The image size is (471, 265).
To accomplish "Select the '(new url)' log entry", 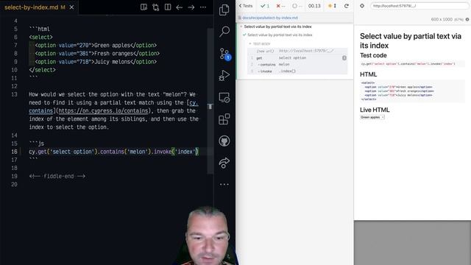I will [297, 51].
